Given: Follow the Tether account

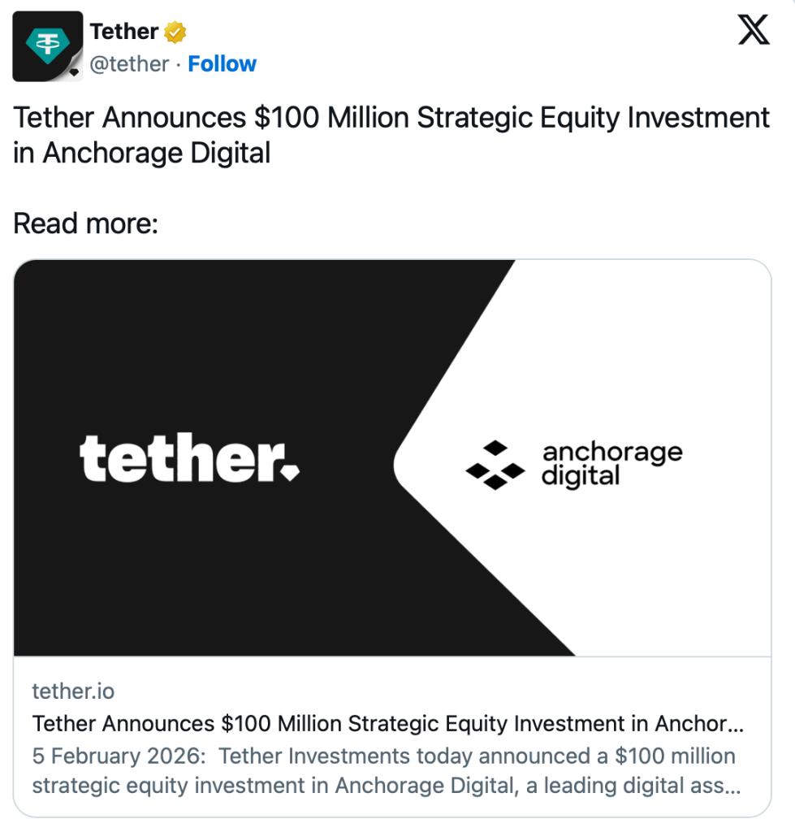Looking at the screenshot, I should coord(222,64).
